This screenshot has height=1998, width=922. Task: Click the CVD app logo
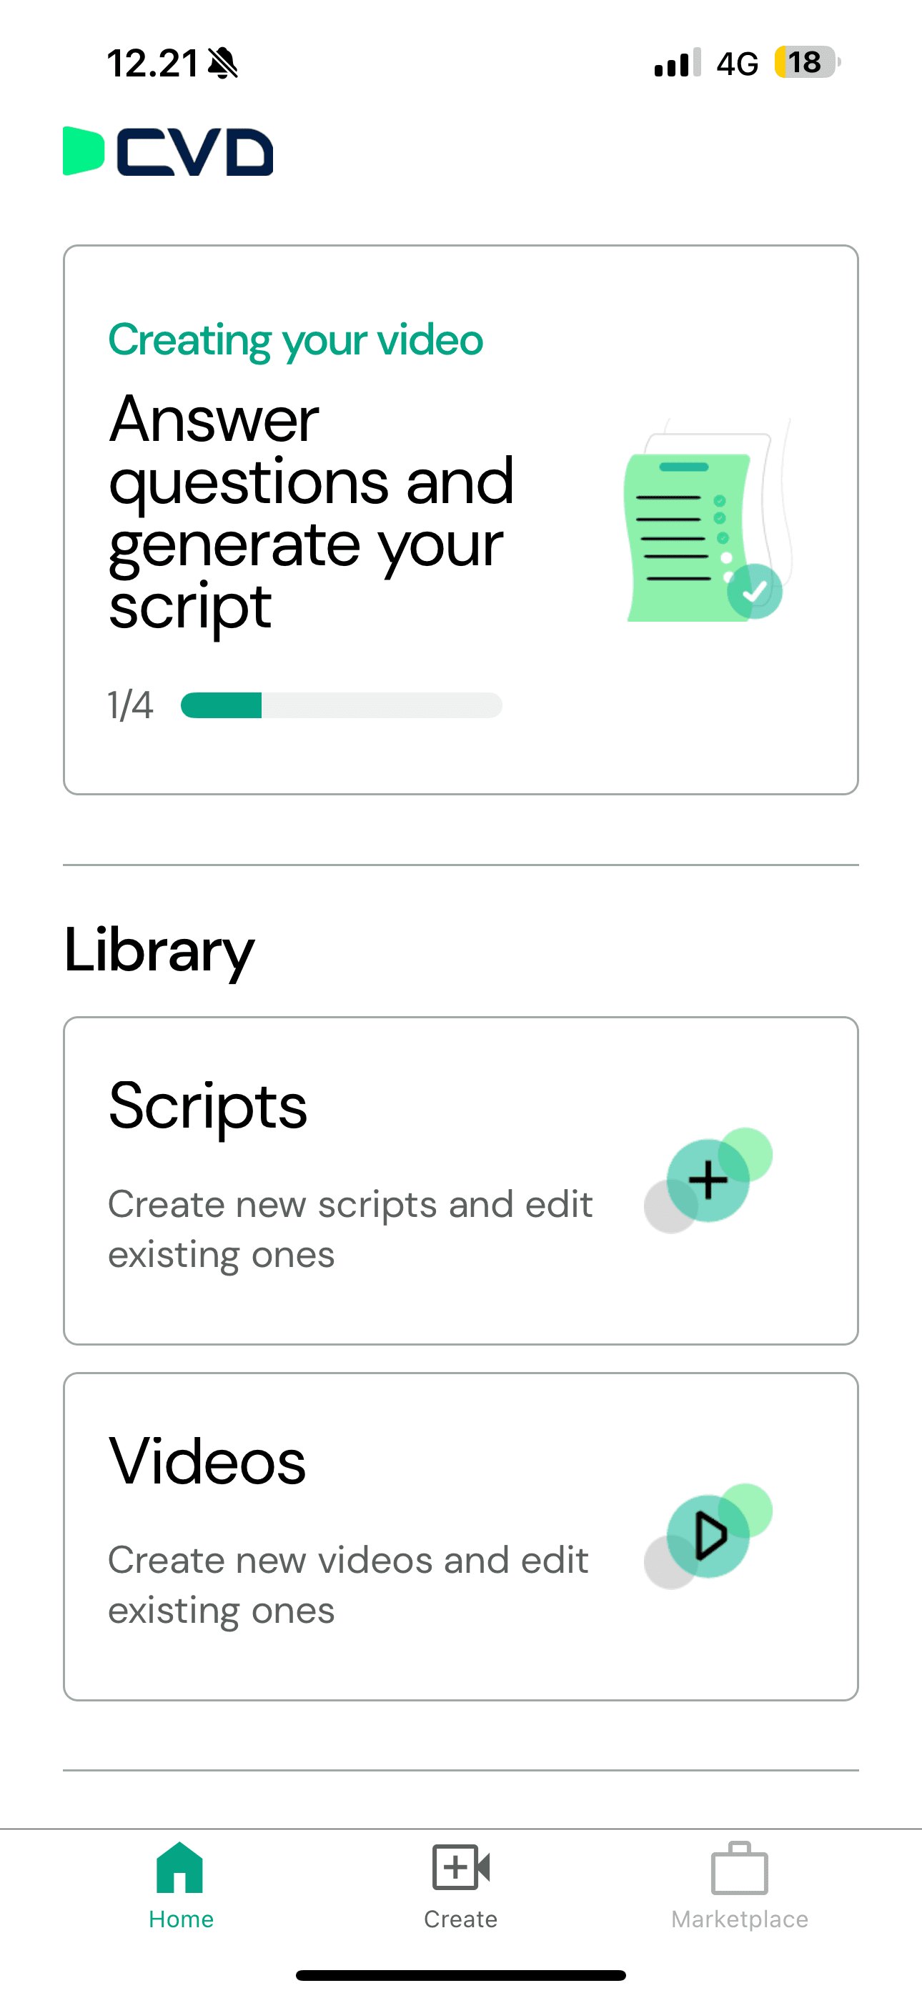pyautogui.click(x=168, y=153)
